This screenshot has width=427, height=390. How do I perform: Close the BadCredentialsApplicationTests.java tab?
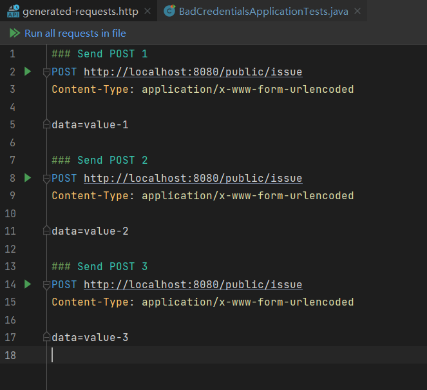pos(357,11)
